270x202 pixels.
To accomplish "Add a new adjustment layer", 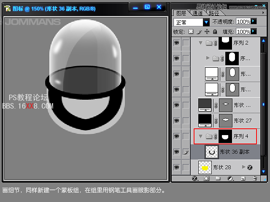I will 230,178.
